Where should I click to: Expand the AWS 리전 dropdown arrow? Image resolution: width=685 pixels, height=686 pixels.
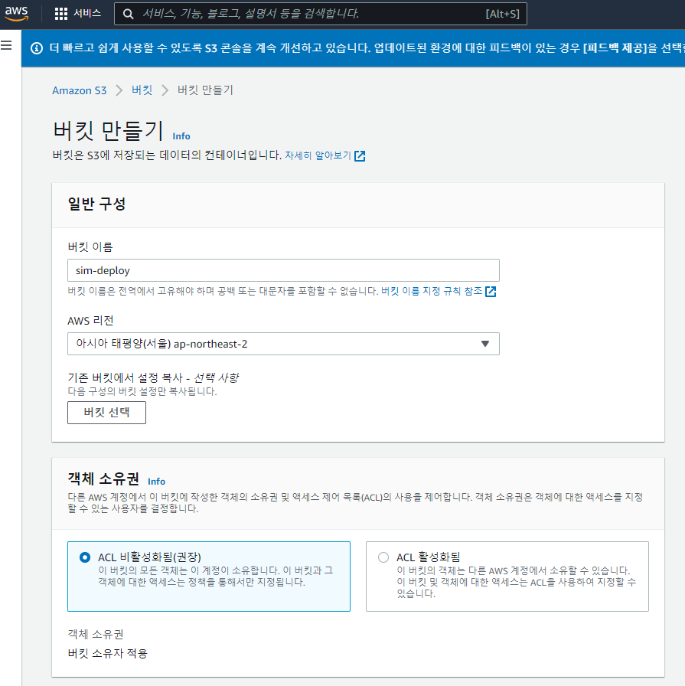click(484, 344)
